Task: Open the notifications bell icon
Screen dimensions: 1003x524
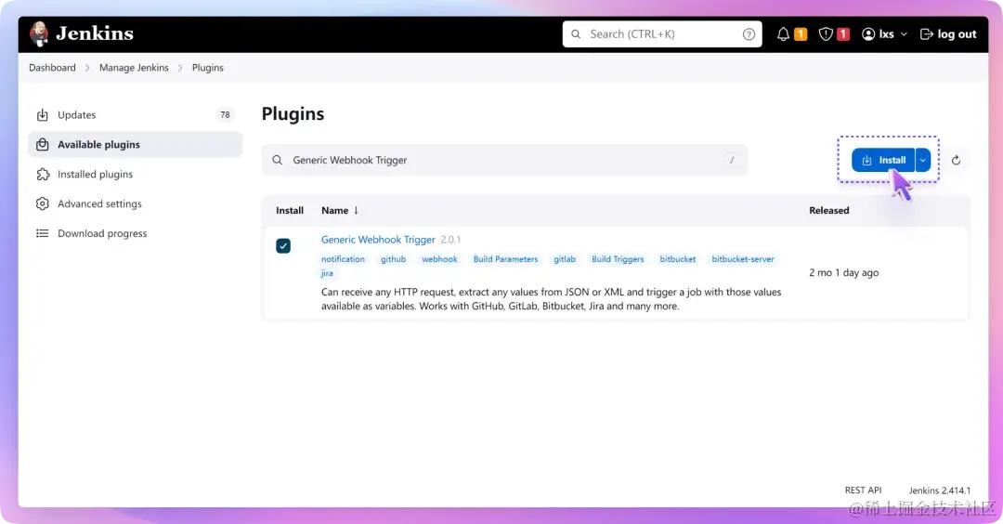Action: 783,34
